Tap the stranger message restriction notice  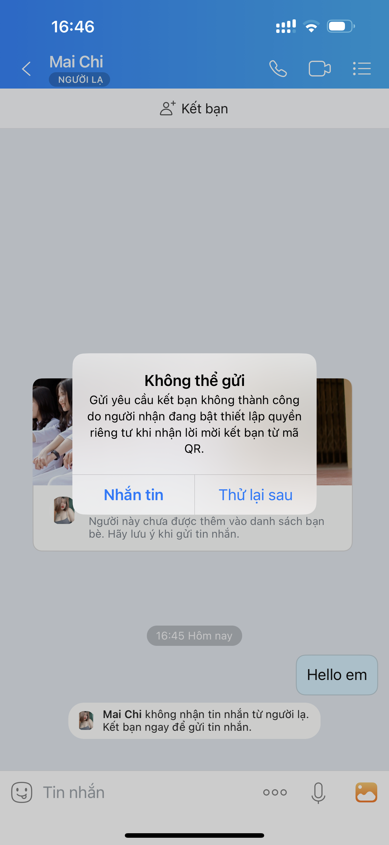194,721
